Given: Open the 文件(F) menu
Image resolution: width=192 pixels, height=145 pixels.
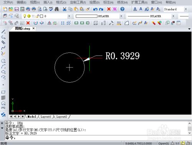Looking at the screenshot, I should 8,2.
